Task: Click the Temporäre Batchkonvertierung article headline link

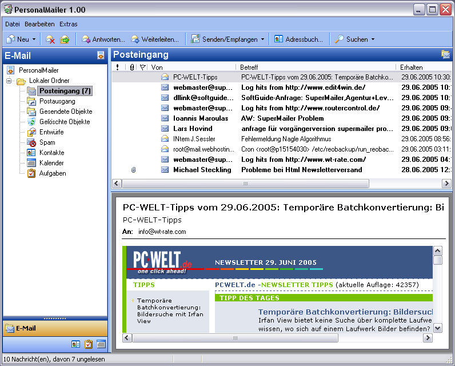Action: click(345, 312)
